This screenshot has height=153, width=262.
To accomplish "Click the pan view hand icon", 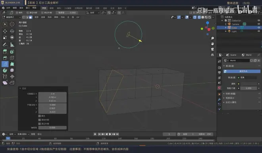I will click(212, 44).
